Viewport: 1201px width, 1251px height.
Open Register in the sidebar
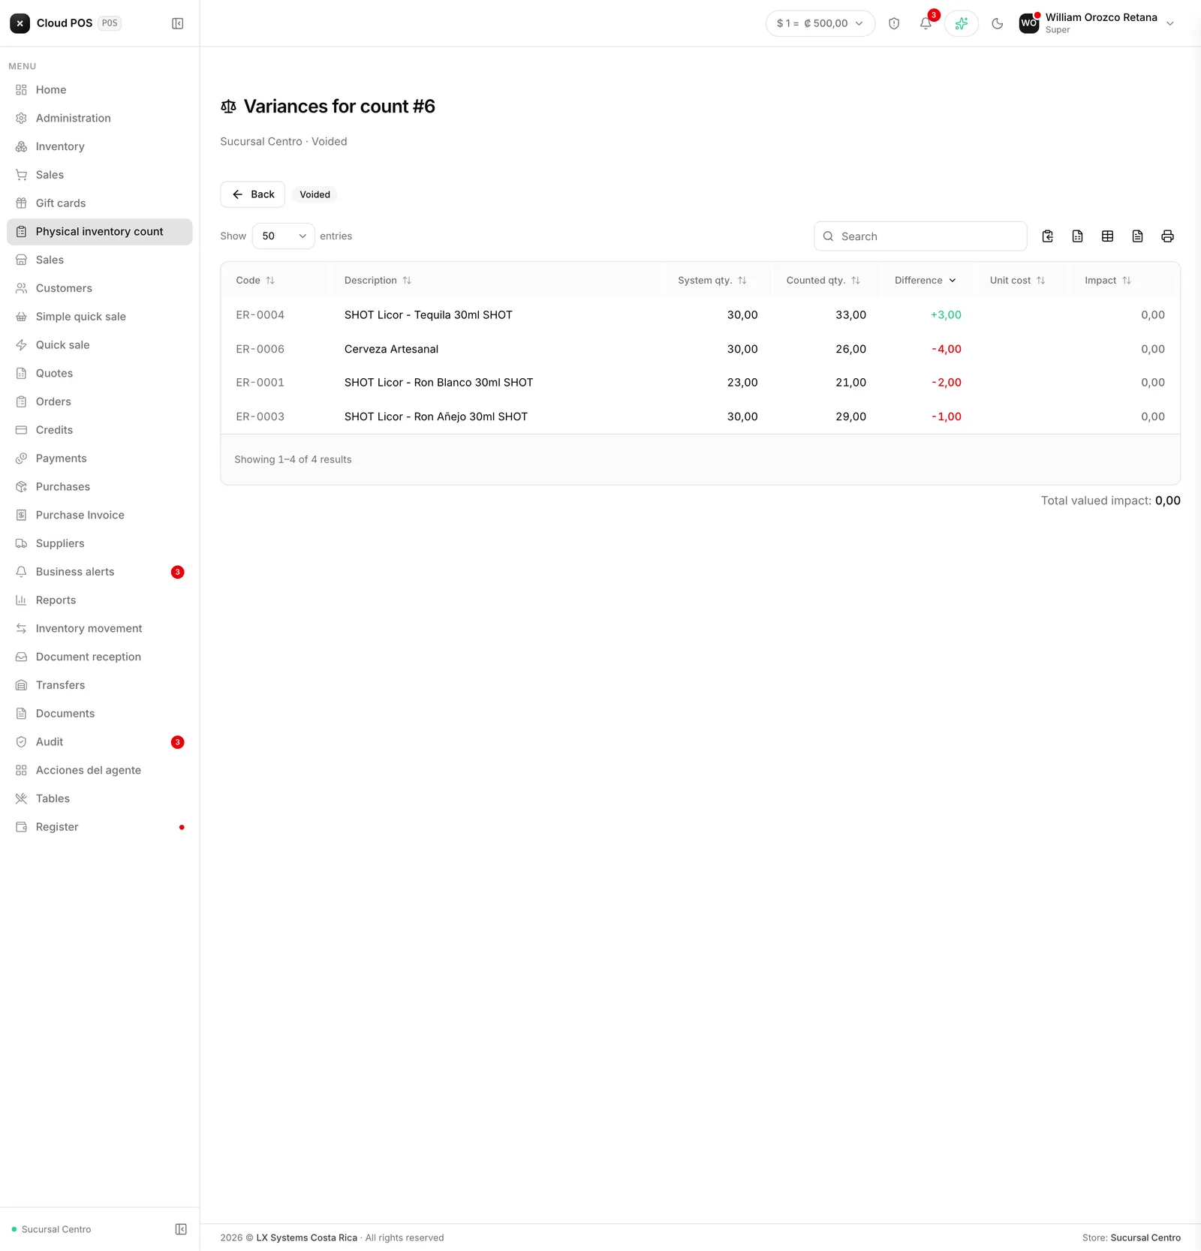coord(99,827)
